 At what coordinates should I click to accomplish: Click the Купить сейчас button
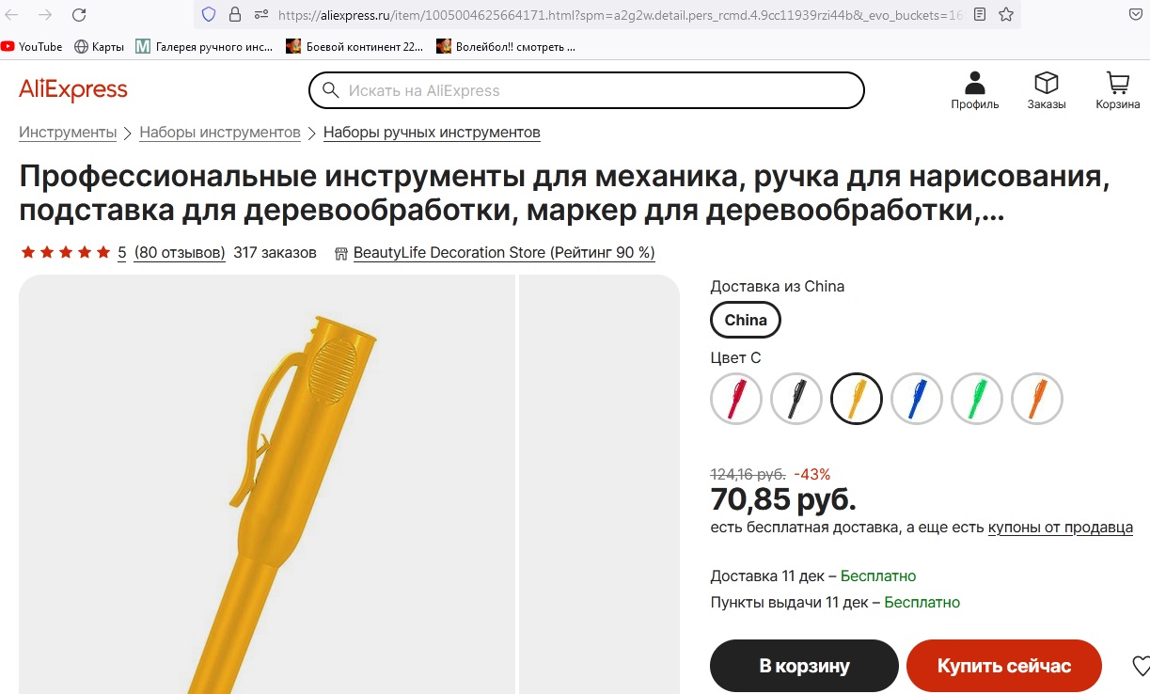click(x=1003, y=666)
